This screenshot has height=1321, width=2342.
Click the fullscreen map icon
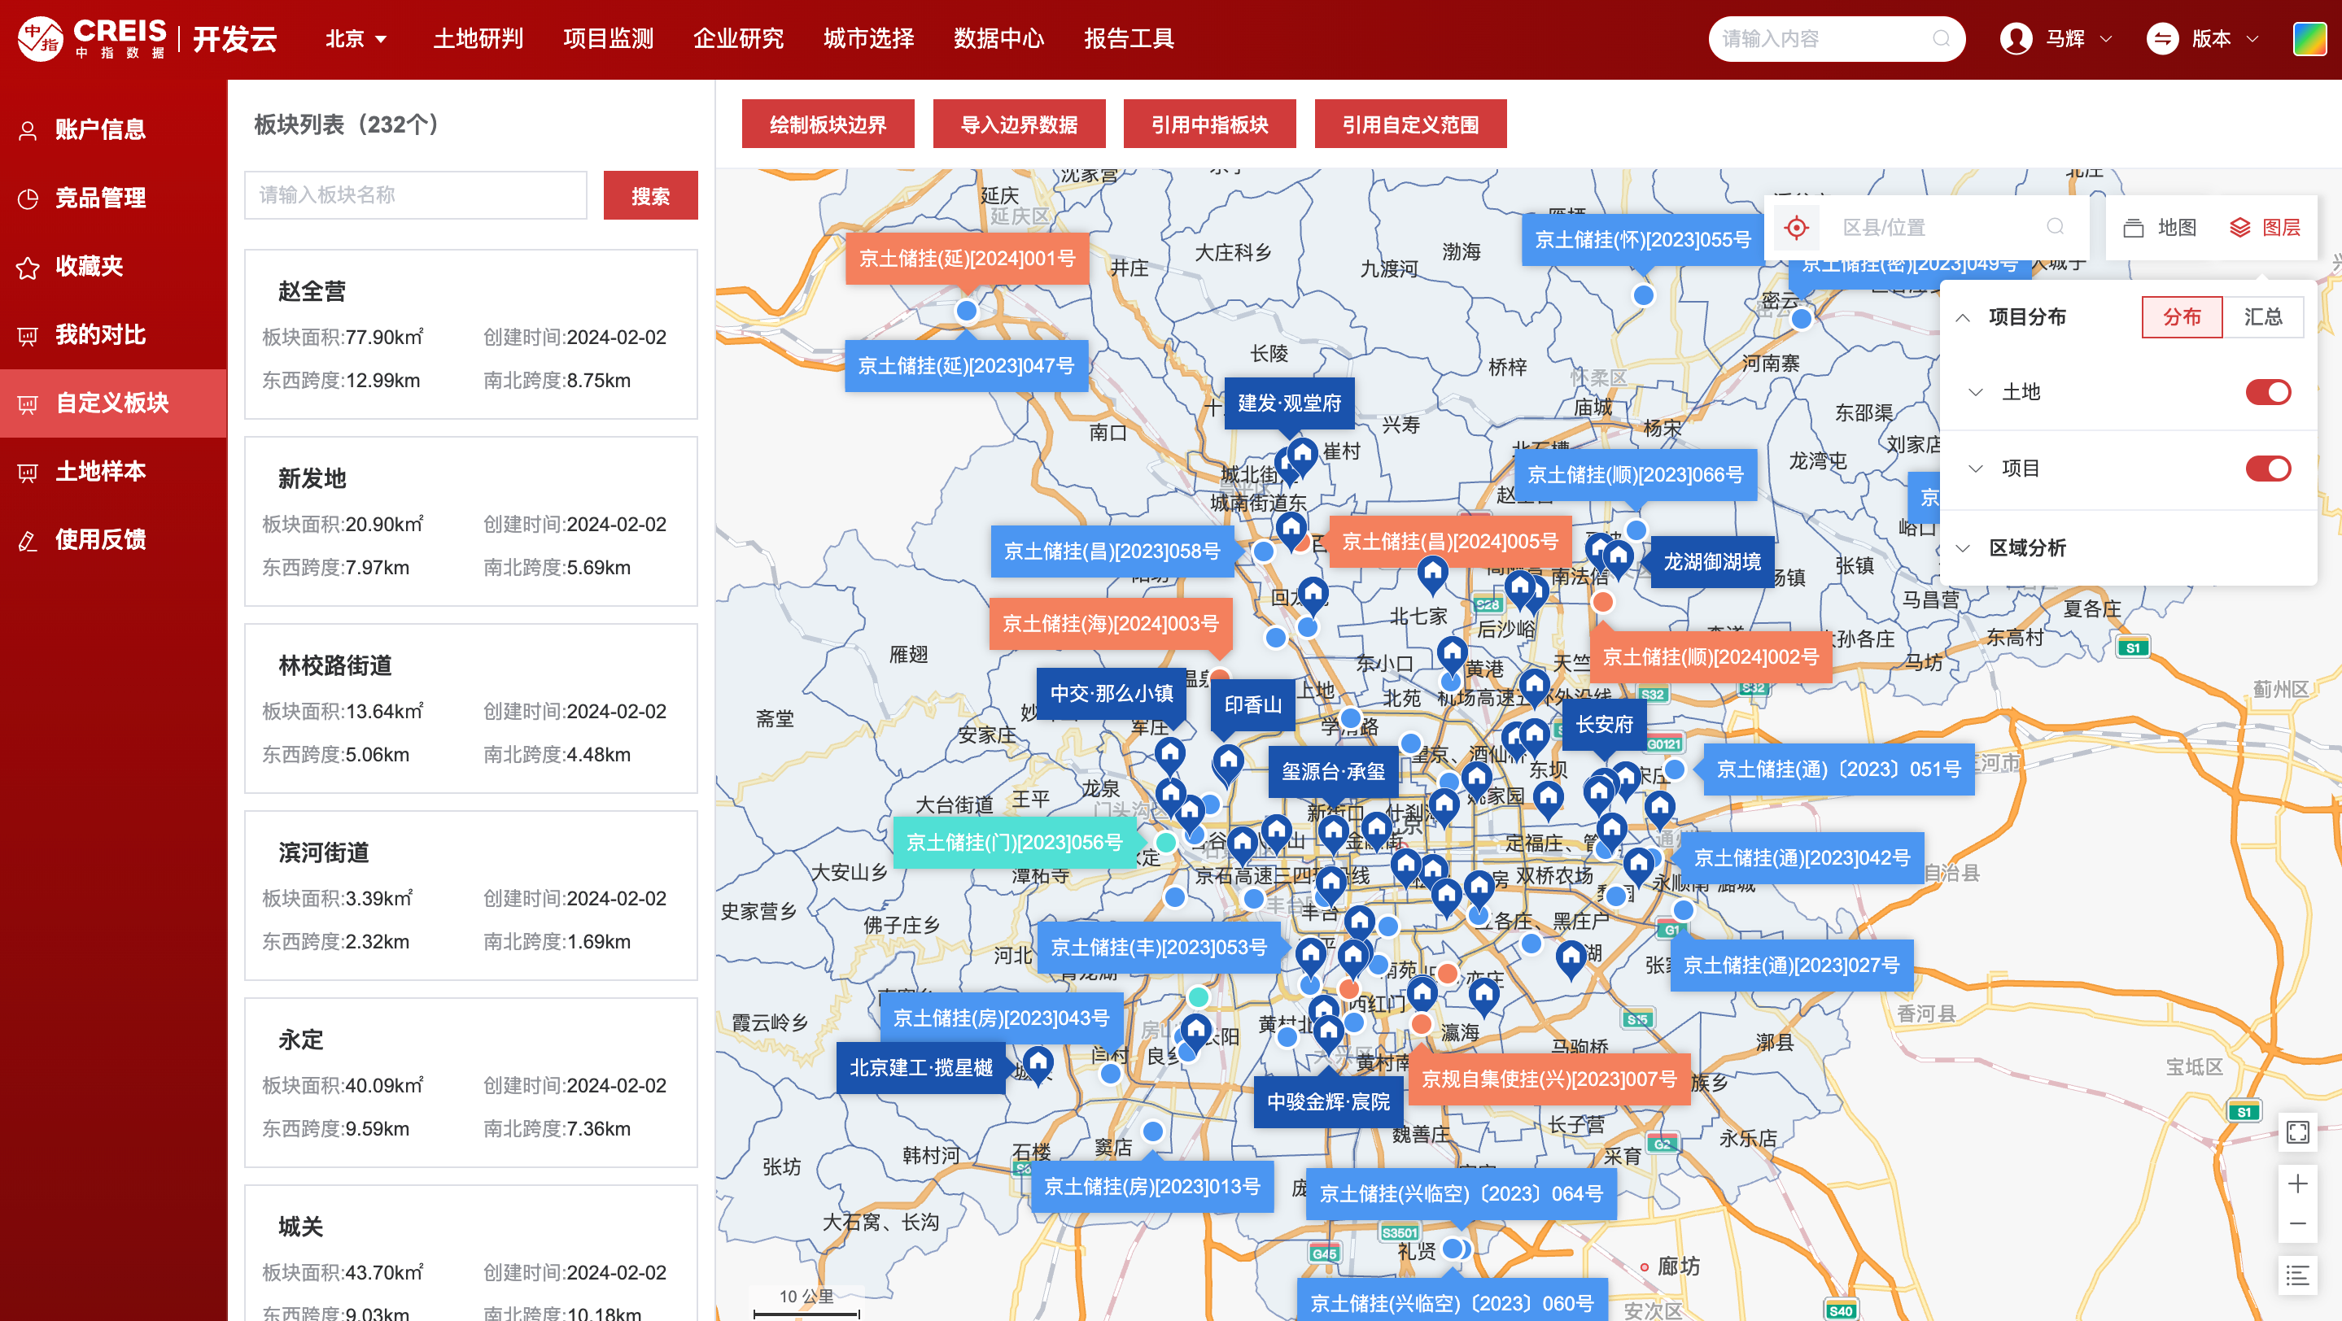[x=2297, y=1132]
